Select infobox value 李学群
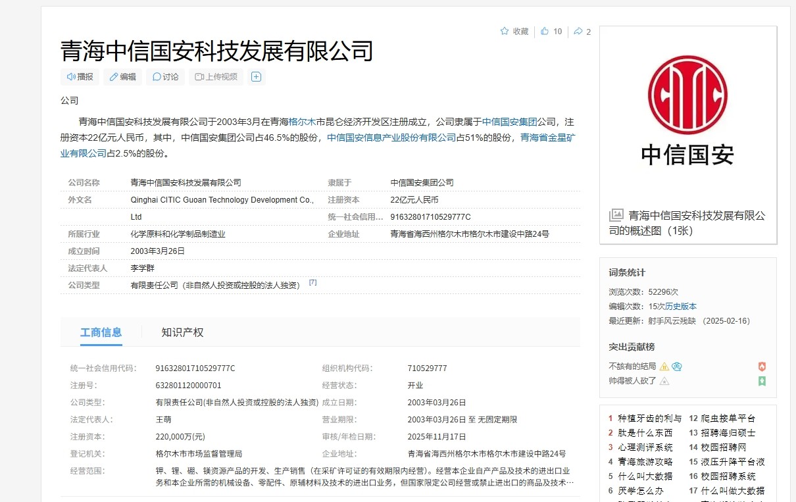The image size is (796, 502). coord(143,268)
